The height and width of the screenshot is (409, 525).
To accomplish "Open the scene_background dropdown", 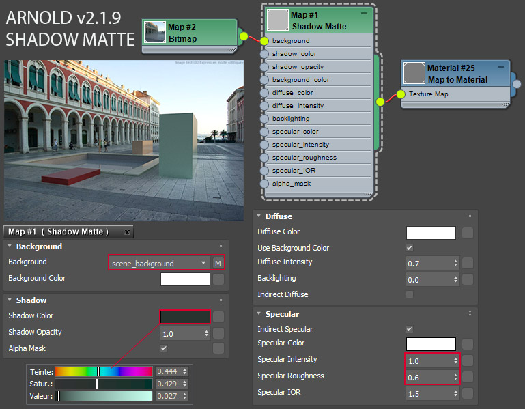I will coord(159,263).
